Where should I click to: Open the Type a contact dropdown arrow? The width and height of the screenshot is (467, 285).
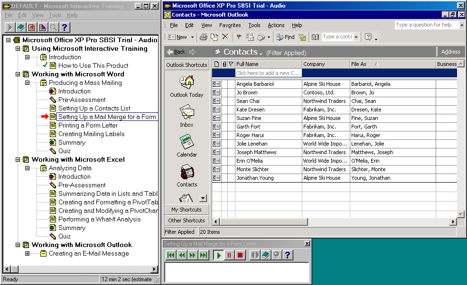click(x=356, y=37)
